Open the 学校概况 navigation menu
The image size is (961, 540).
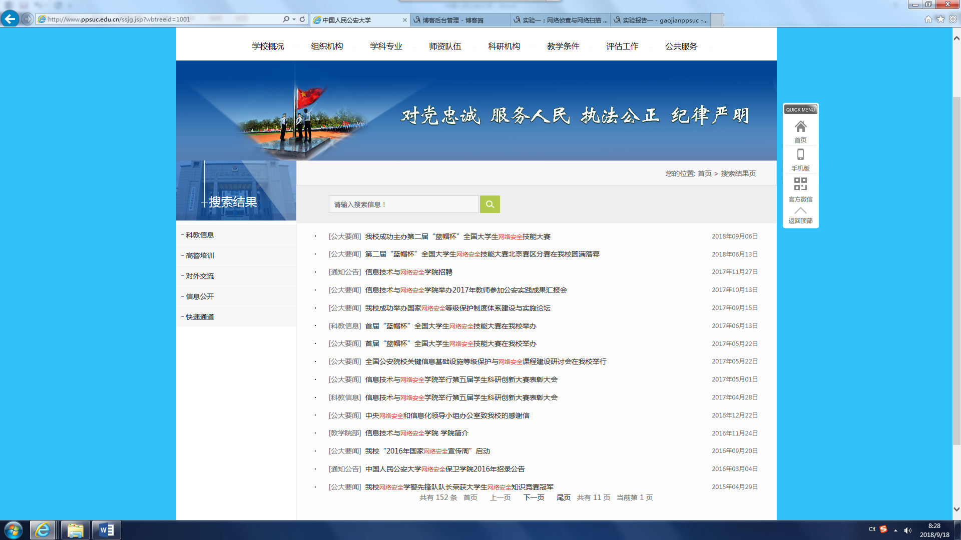coord(268,46)
